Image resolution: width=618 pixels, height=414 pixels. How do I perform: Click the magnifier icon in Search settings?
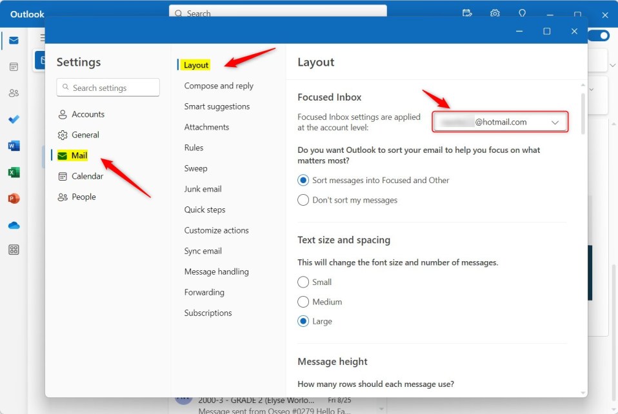[65, 87]
